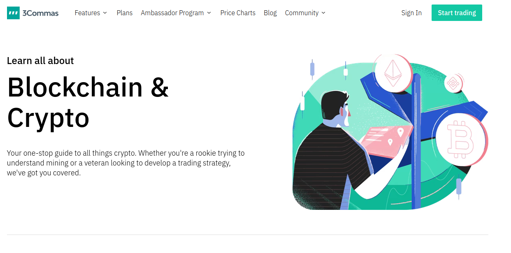Click the pink map card in the illustration
The image size is (511, 253).
pos(387,141)
